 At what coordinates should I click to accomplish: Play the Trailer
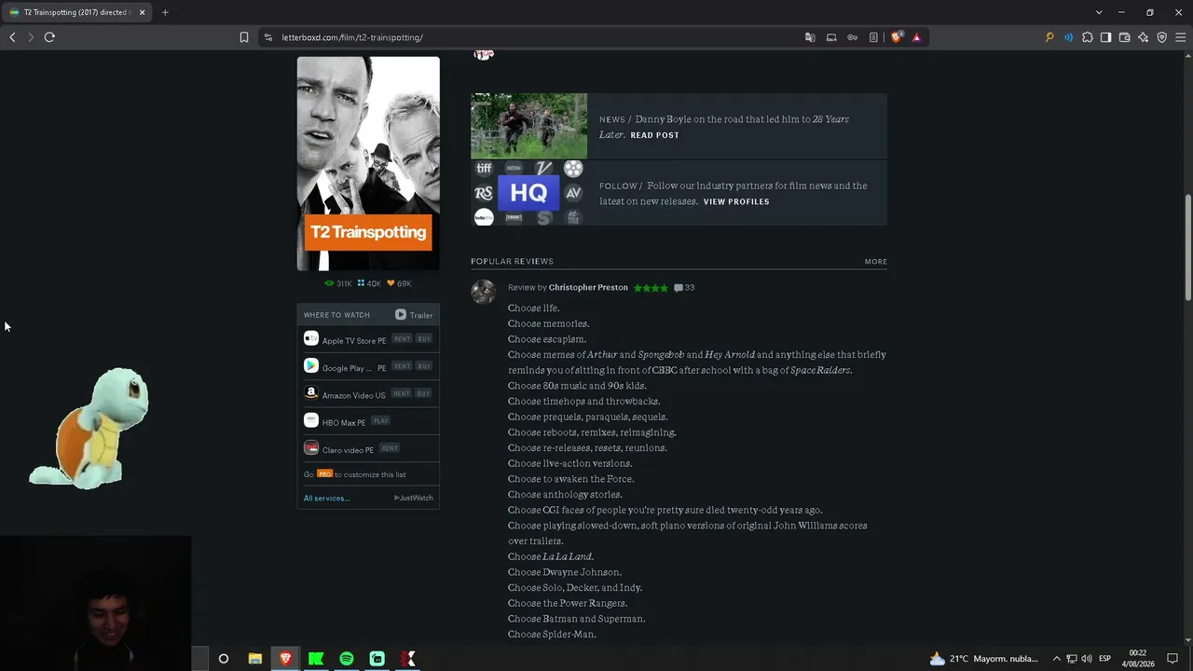(x=414, y=315)
